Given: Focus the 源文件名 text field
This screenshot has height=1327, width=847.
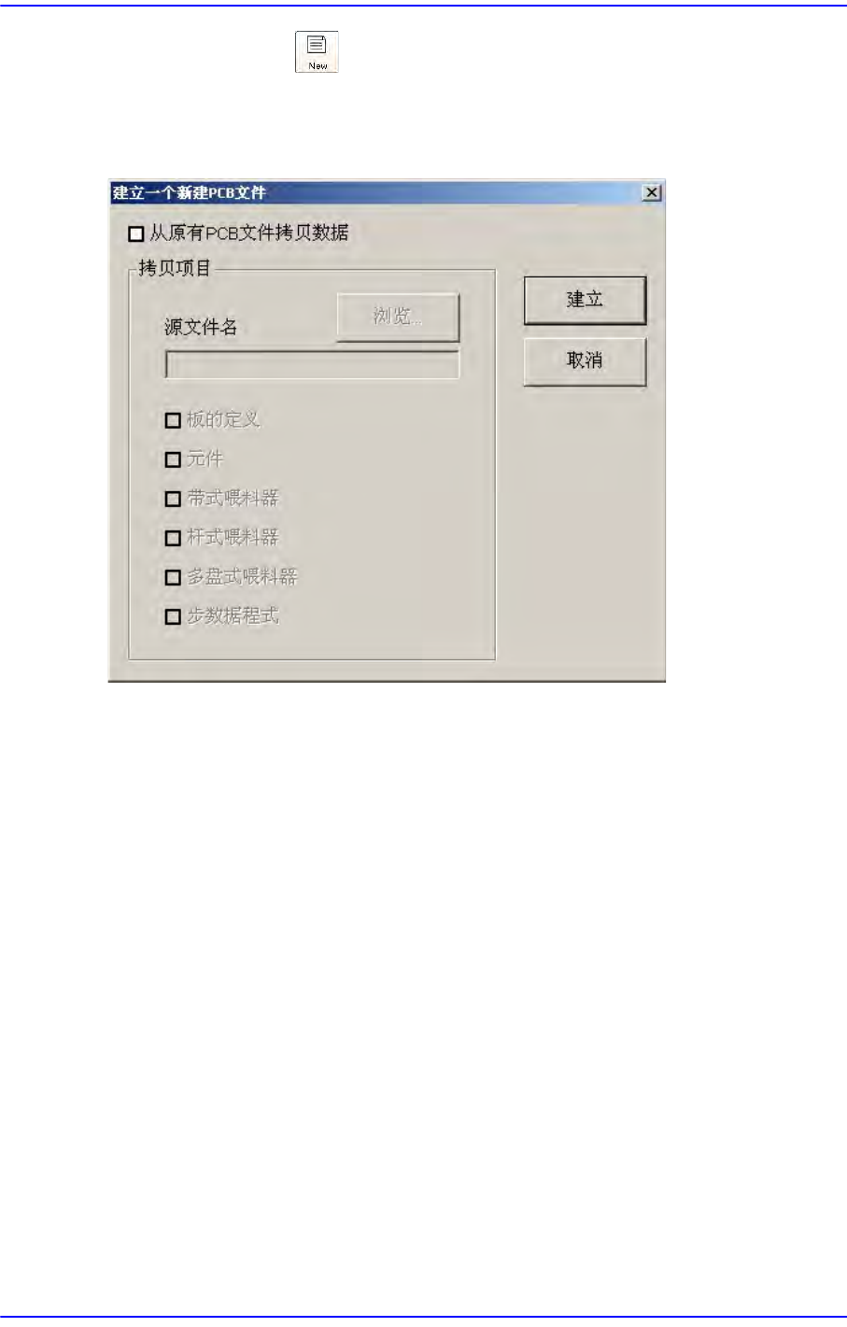Looking at the screenshot, I should [x=312, y=365].
